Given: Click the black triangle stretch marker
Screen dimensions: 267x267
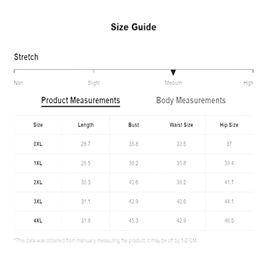Looking at the screenshot, I should [x=173, y=73].
